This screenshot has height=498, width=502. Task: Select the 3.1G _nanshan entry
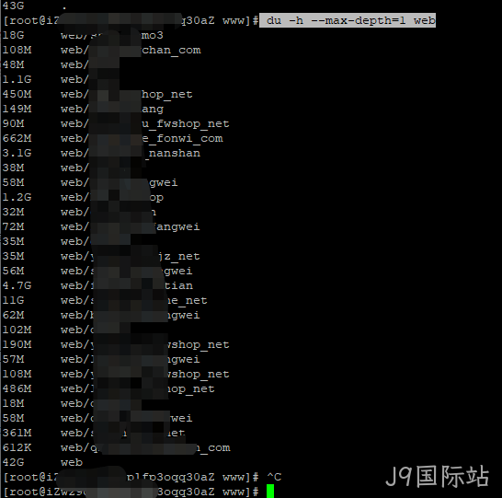(x=101, y=153)
